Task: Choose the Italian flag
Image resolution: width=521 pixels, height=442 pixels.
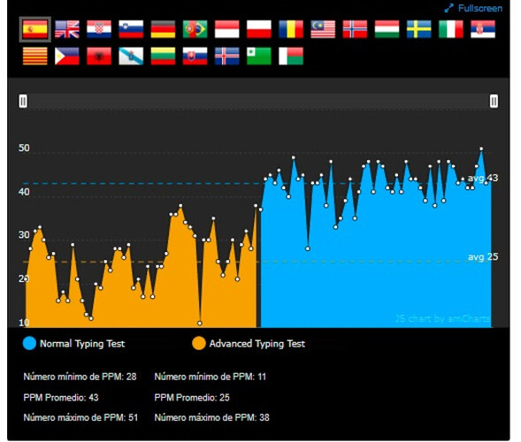Action: [x=451, y=29]
